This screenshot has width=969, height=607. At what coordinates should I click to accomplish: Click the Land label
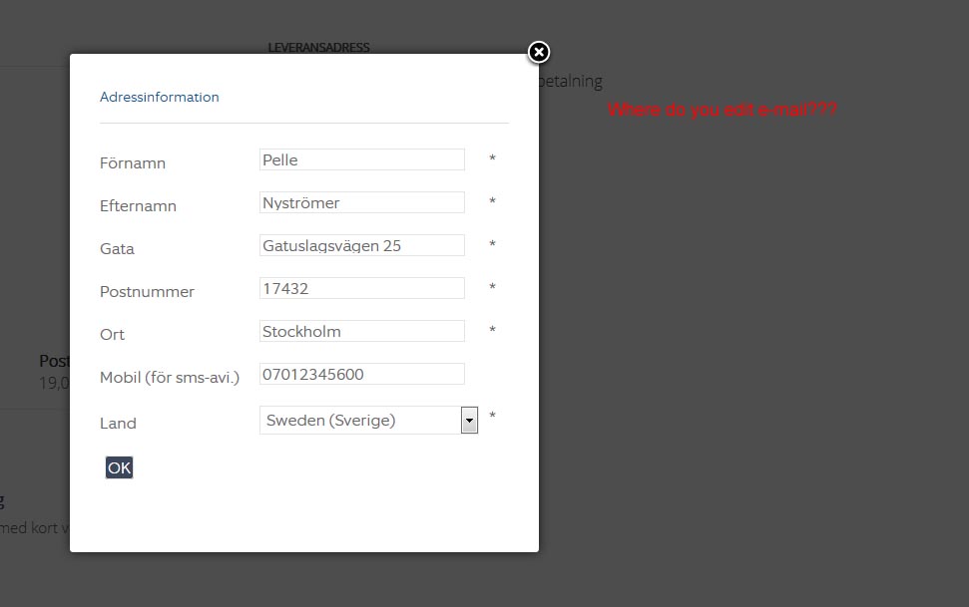[118, 424]
